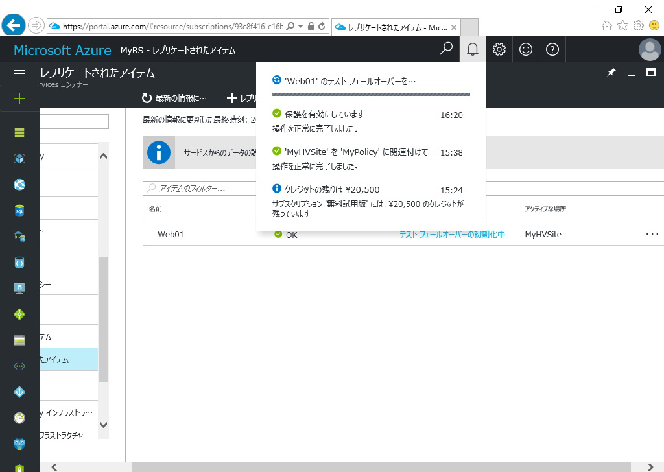
Task: Open App Services globe icon in sidebar
Action: coord(19,185)
